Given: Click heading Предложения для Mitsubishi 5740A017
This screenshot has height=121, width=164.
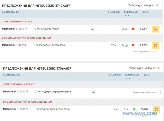Looking at the screenshot, I should 36,6.
